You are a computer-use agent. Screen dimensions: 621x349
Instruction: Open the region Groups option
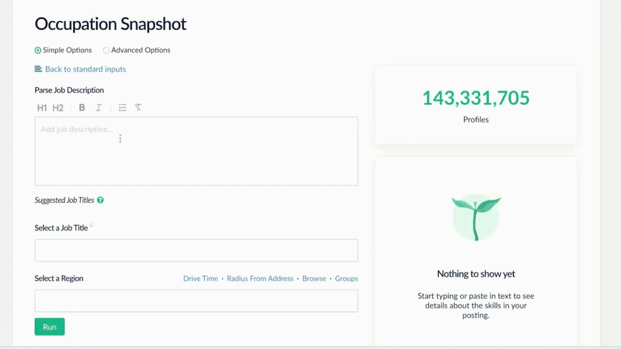point(346,279)
